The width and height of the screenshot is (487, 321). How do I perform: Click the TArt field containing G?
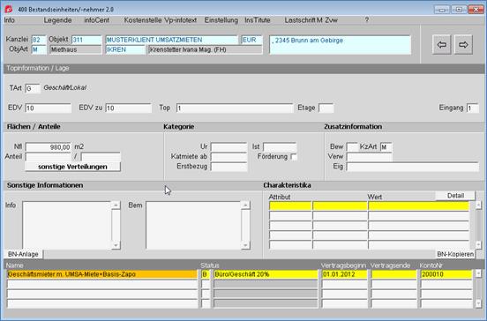click(x=33, y=88)
